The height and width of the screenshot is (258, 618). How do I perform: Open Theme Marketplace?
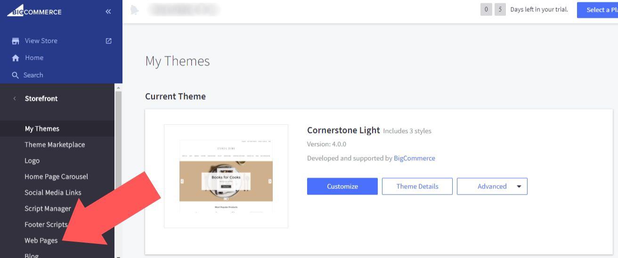click(55, 145)
